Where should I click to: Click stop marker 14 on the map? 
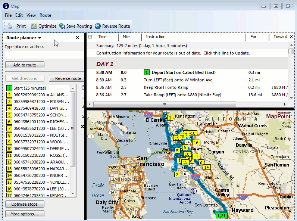click(x=206, y=167)
